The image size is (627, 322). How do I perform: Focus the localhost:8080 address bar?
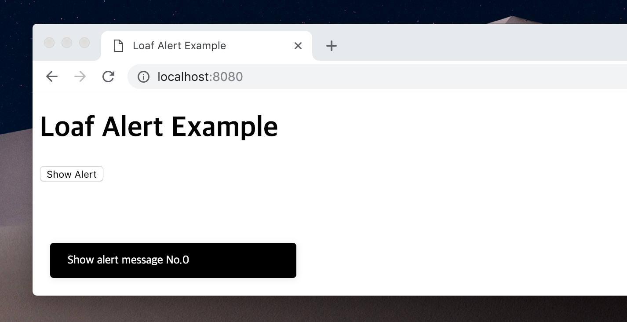coord(378,77)
